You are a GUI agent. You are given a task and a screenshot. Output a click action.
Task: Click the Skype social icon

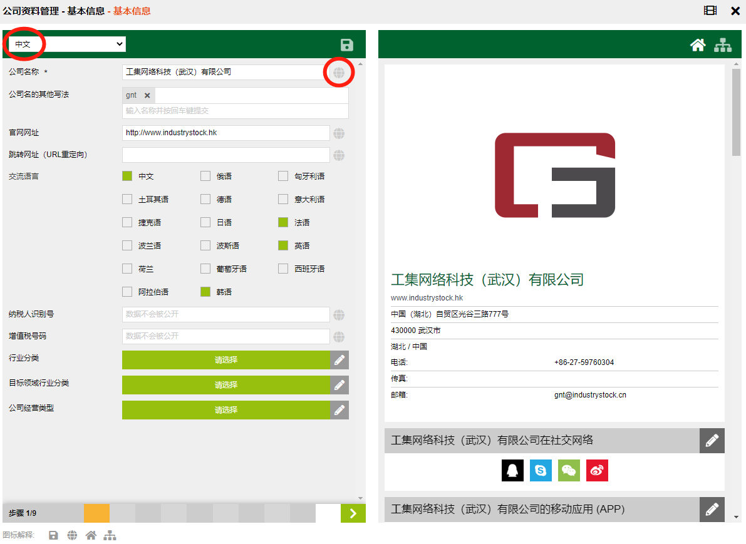point(541,471)
